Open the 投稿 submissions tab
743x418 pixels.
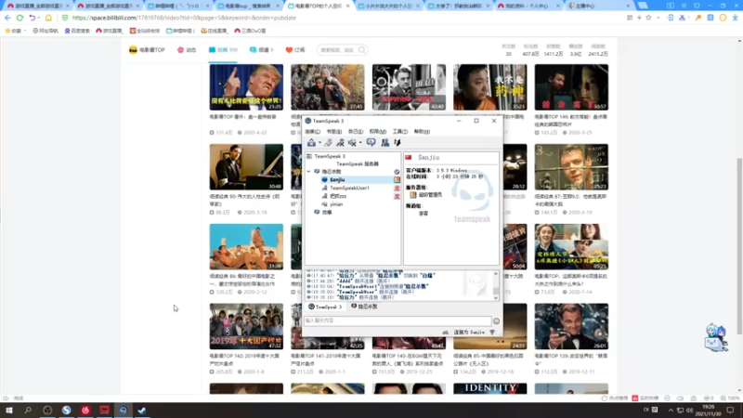coord(223,50)
